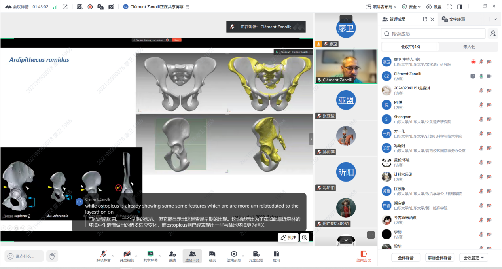
Task: Focus the 说点什么... chat input box
Action: click(x=24, y=256)
